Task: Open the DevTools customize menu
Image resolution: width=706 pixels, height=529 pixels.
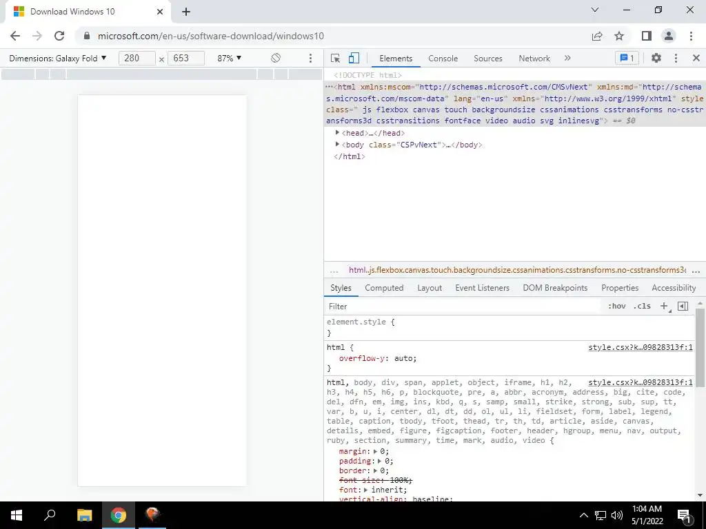Action: coord(676,58)
